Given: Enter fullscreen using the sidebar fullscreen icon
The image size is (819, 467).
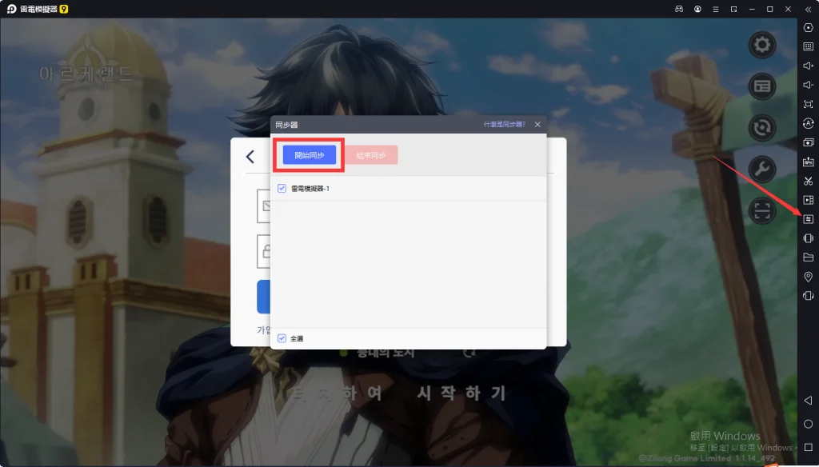Looking at the screenshot, I should pos(808,104).
